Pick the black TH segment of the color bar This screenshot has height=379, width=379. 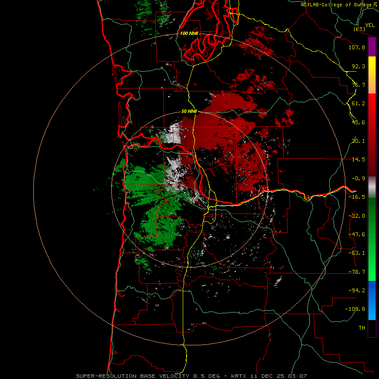372,328
